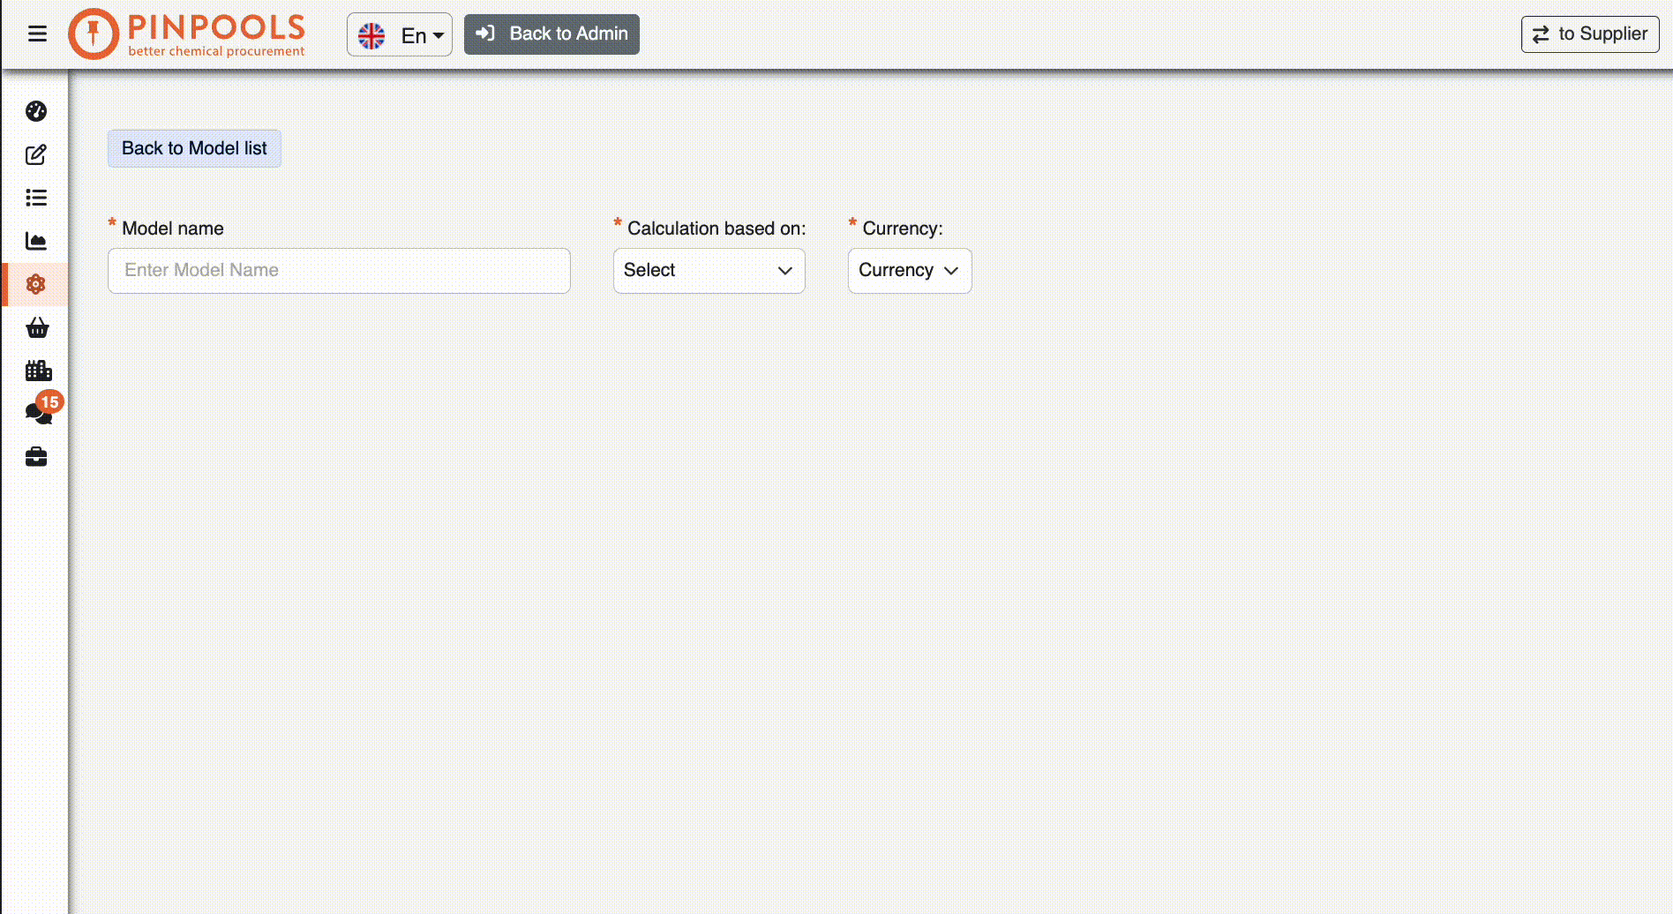
Task: Click the Calculation based on: label
Action: pos(716,228)
